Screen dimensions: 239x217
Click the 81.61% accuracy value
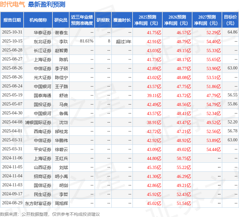click(x=87, y=41)
